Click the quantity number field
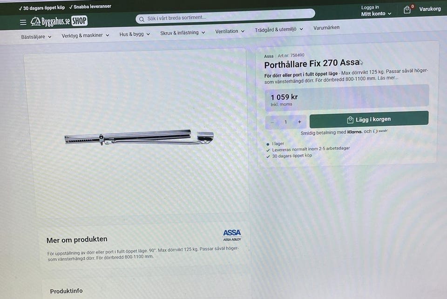This screenshot has width=447, height=299. tap(285, 122)
